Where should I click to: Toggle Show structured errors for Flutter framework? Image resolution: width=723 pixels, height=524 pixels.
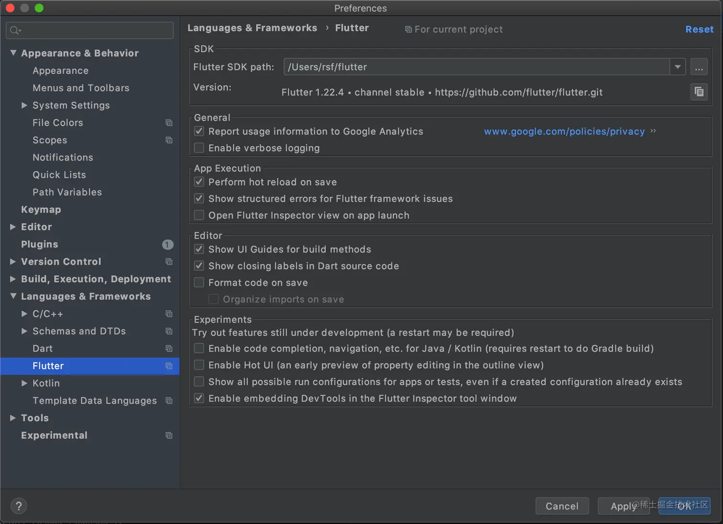click(x=199, y=198)
